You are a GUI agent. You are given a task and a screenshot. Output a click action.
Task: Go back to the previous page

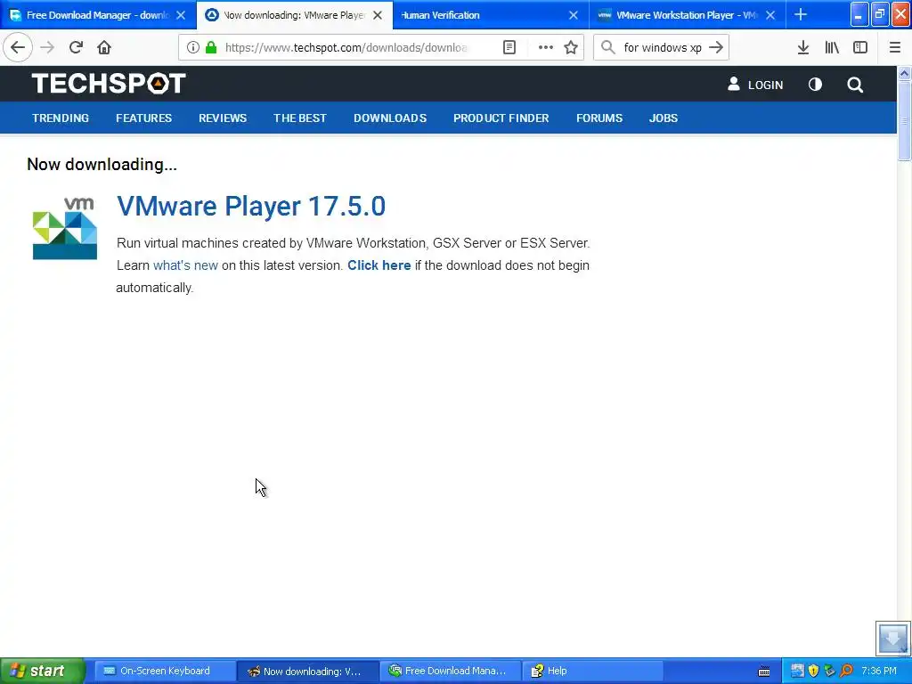[18, 47]
